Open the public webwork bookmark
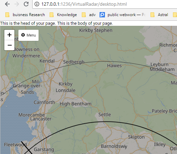This screenshot has height=154, width=177. [123, 15]
